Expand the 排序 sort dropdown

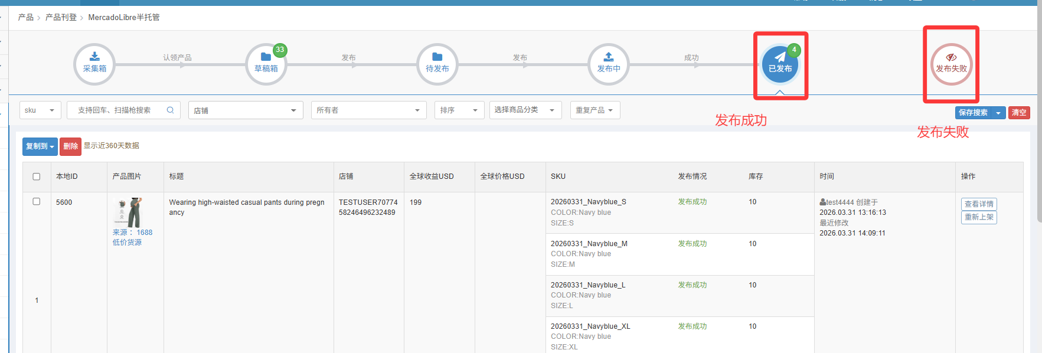[x=459, y=110]
